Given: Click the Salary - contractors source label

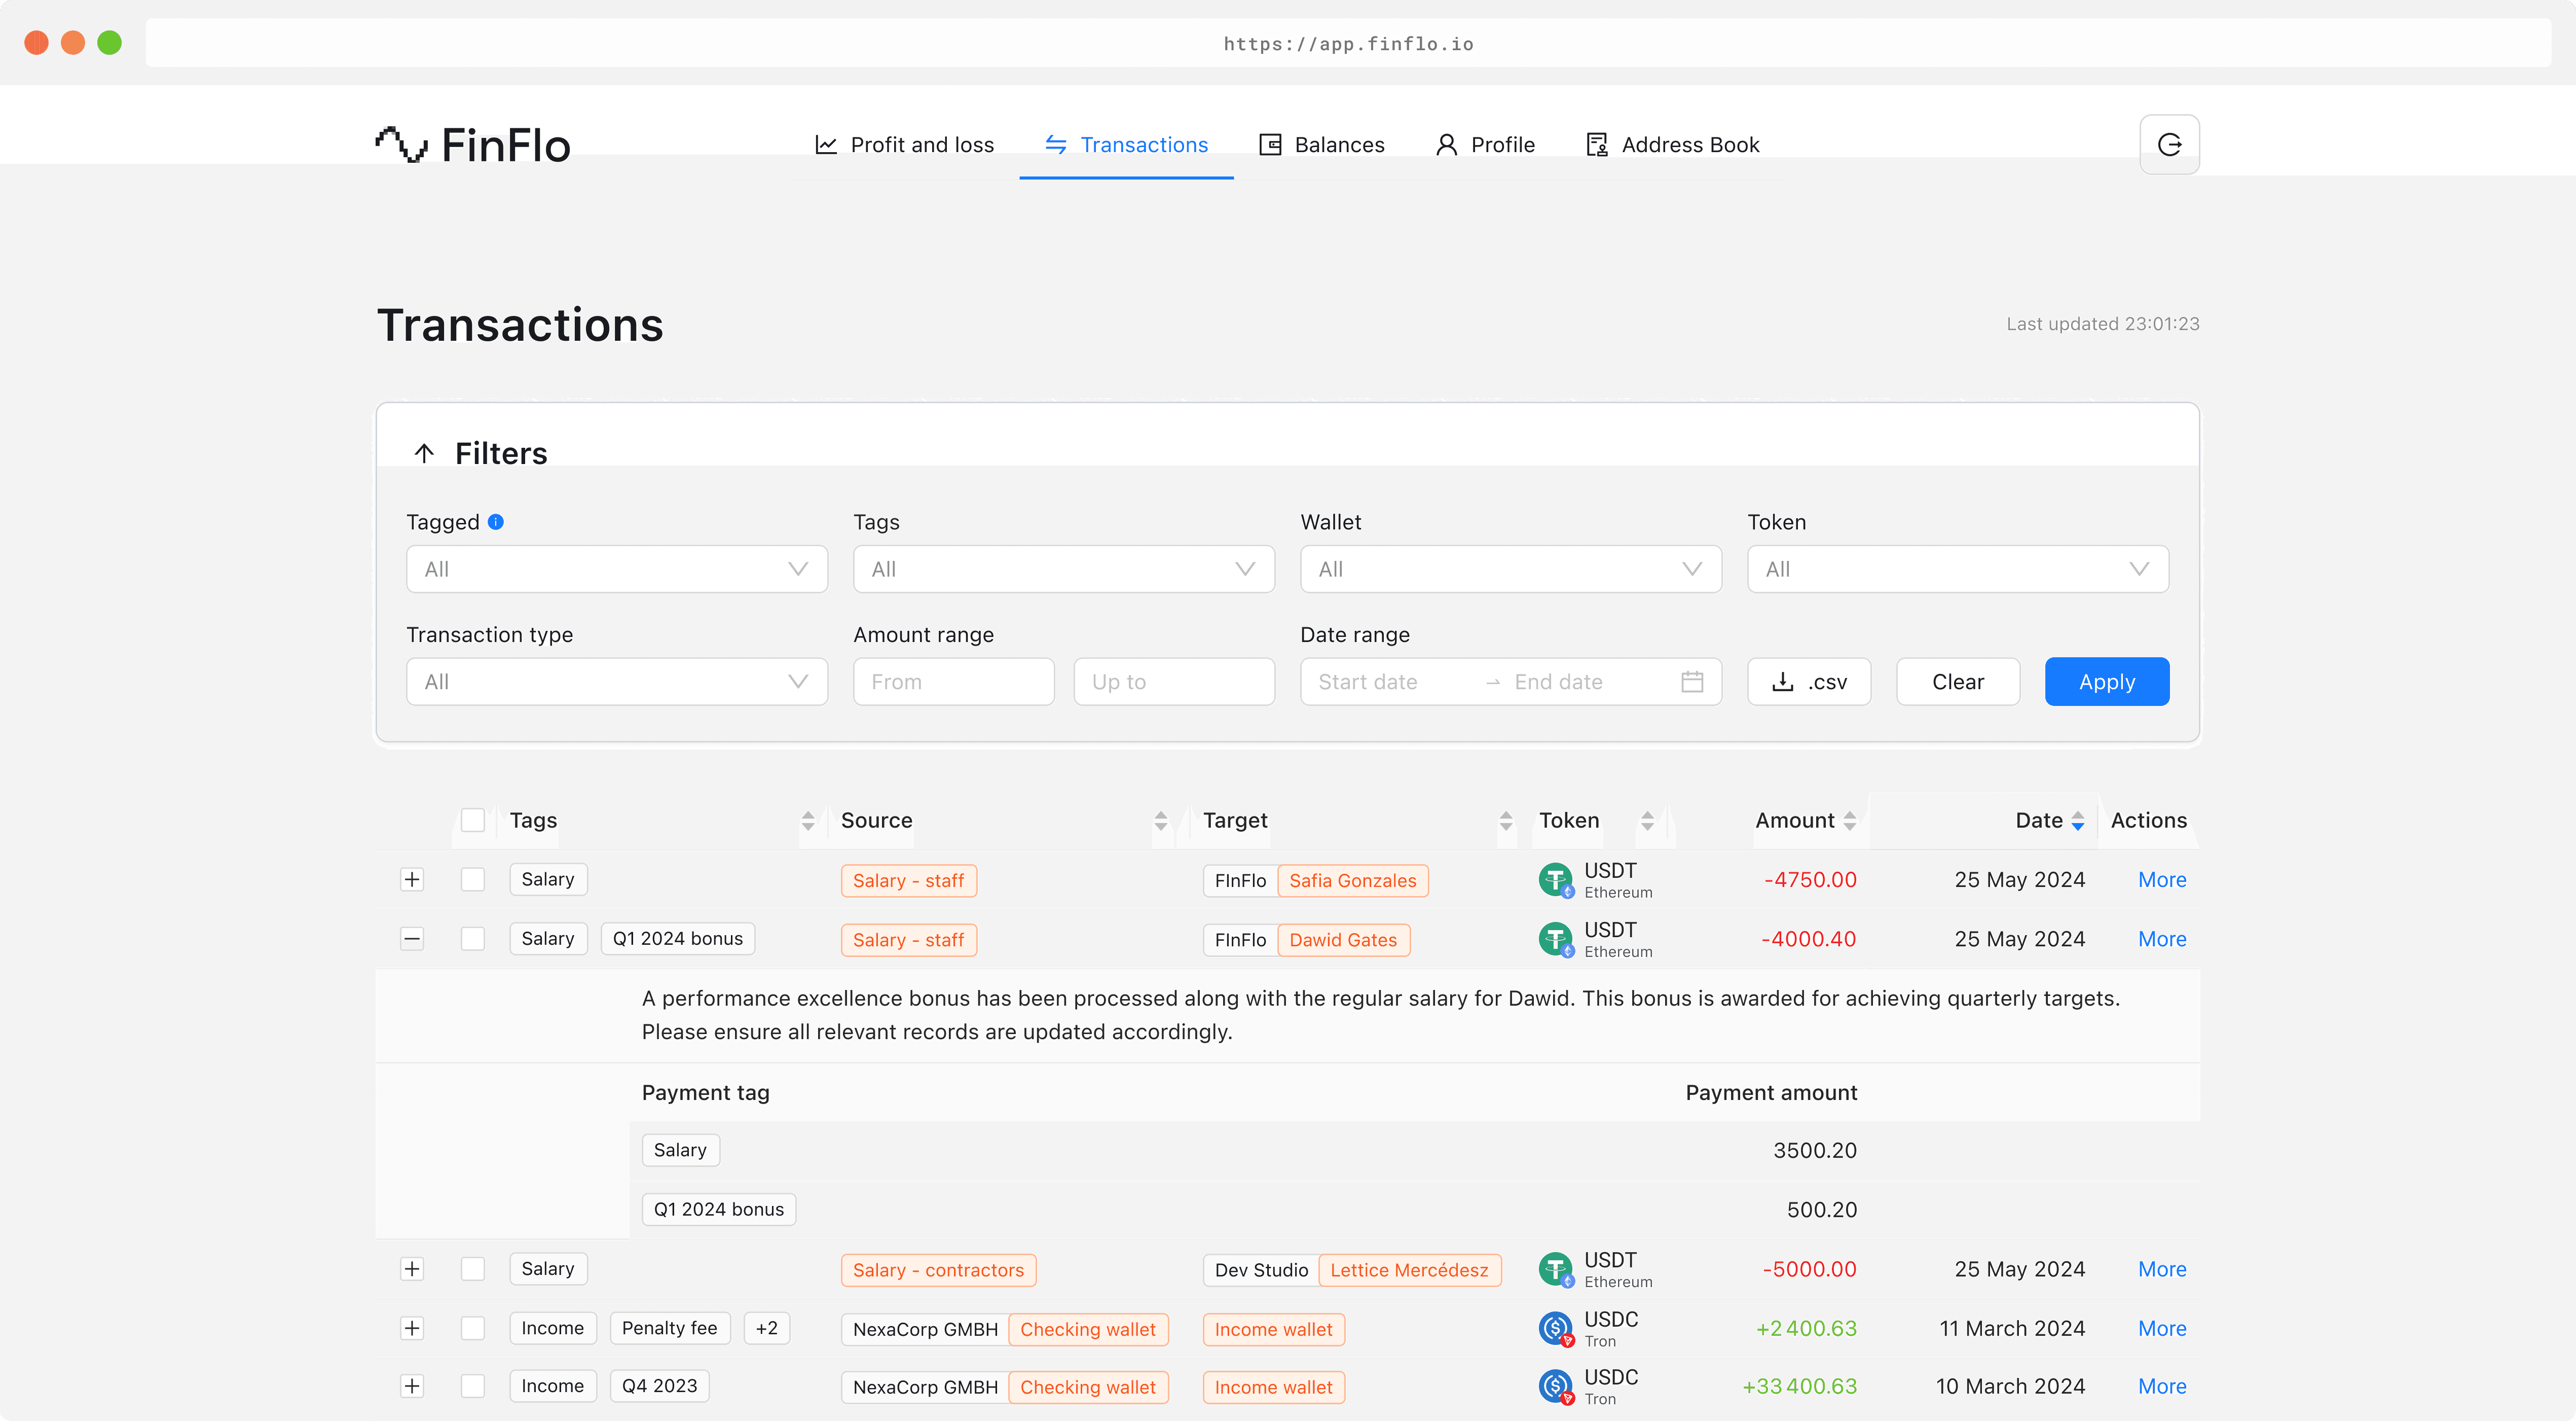Looking at the screenshot, I should pos(938,1270).
